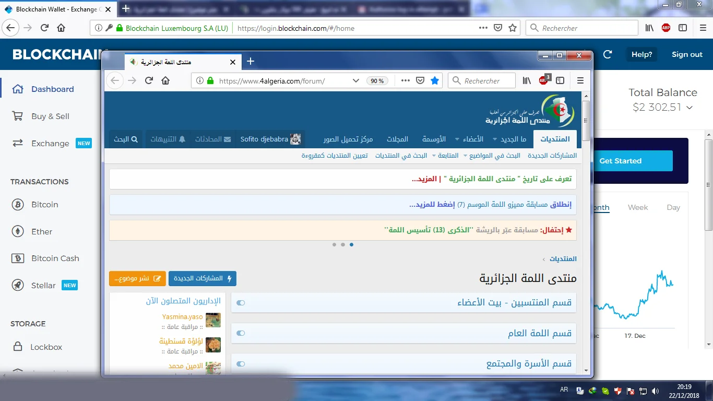Viewport: 713px width, 401px height.
Task: Click the Lockbox padlock icon
Action: (x=18, y=347)
